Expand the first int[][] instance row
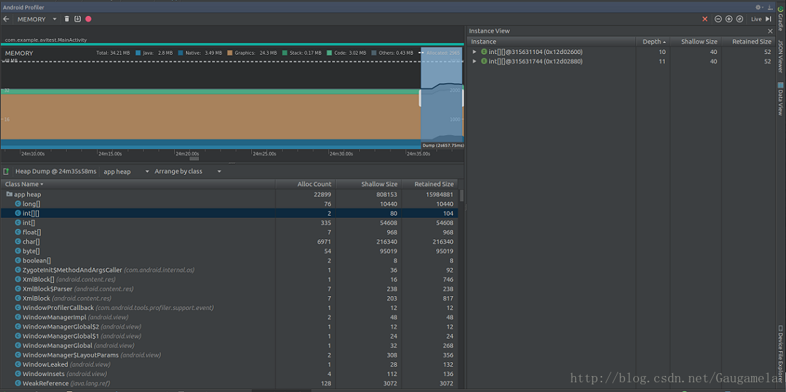The image size is (786, 392). pyautogui.click(x=475, y=52)
